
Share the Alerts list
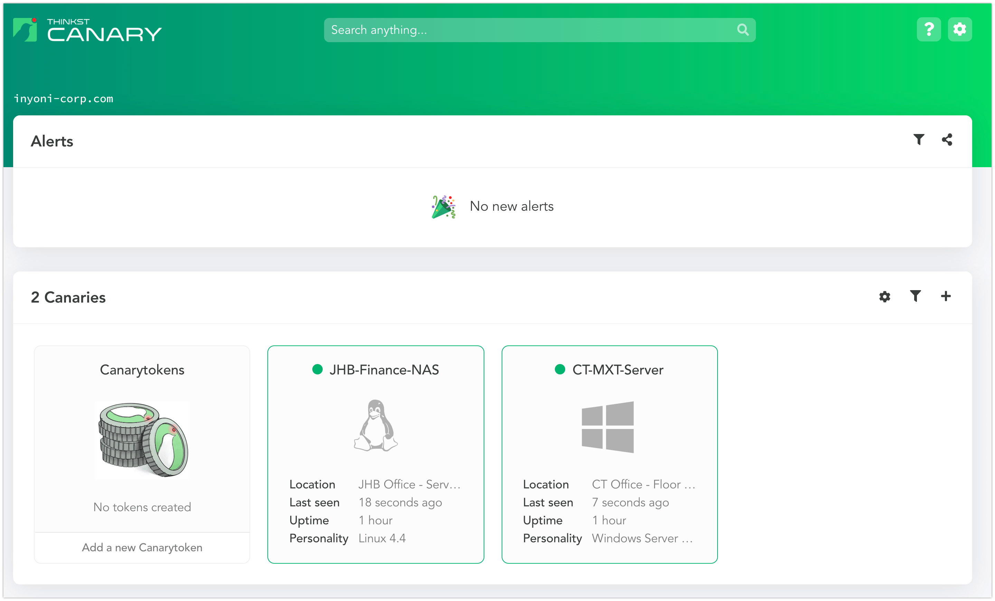click(x=947, y=140)
